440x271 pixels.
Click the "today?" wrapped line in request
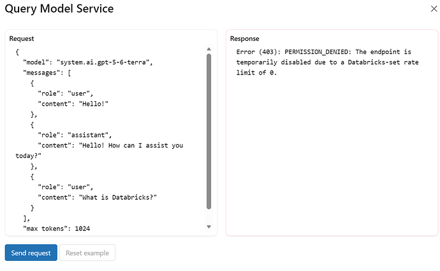pyautogui.click(x=28, y=156)
